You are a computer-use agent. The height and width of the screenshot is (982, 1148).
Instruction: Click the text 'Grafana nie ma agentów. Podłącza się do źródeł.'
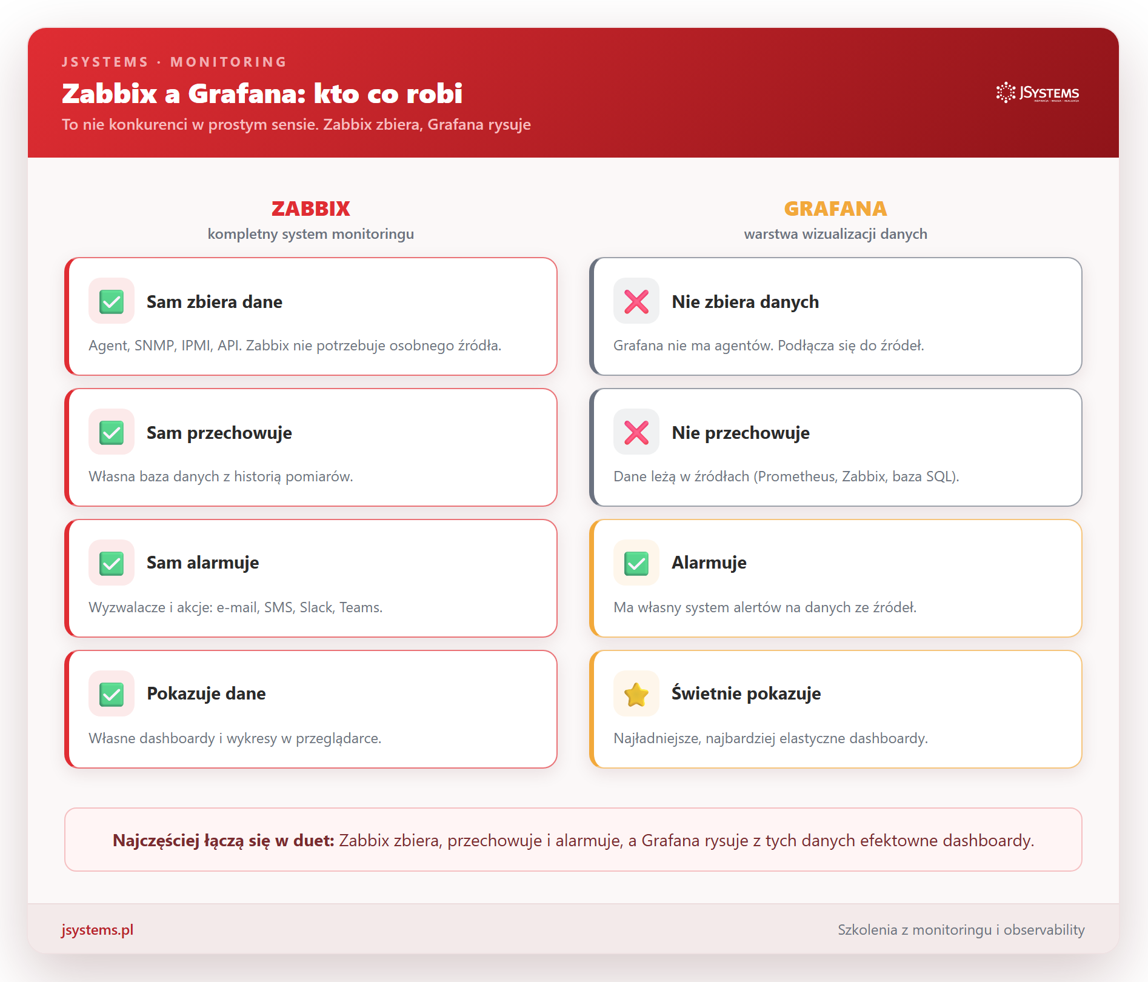769,346
